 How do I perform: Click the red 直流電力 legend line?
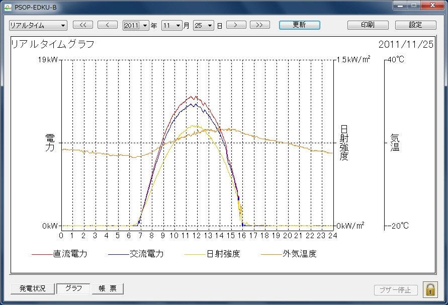[42, 254]
